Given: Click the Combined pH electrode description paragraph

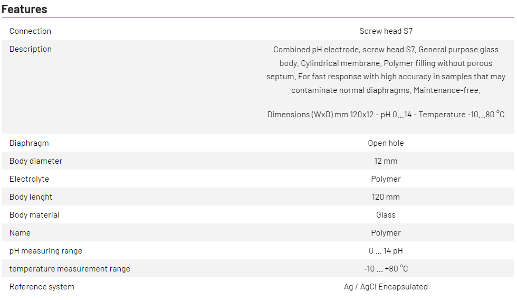Looking at the screenshot, I should [x=386, y=70].
